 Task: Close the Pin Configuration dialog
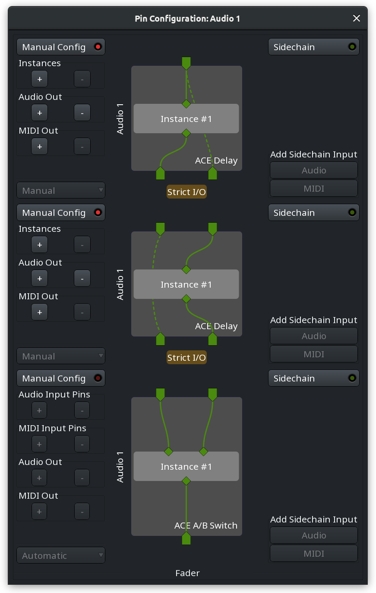click(x=357, y=18)
